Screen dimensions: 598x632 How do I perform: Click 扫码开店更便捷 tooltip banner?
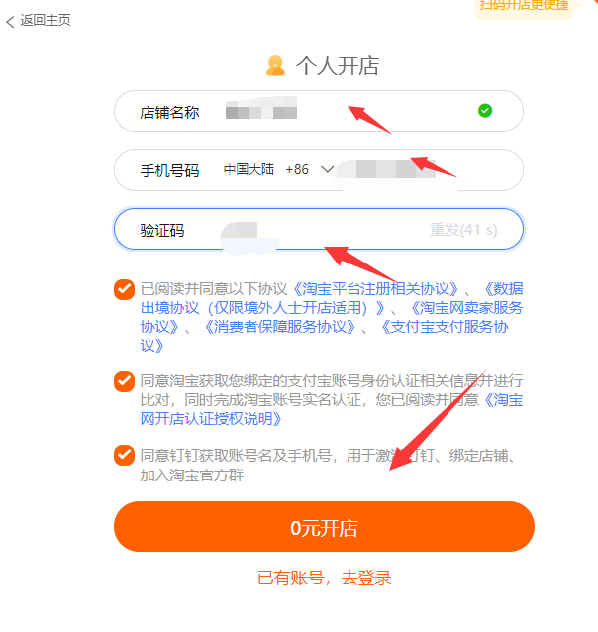point(524,7)
